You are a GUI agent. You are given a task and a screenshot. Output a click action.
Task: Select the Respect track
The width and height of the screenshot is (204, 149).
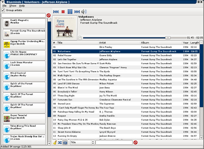point(126,116)
